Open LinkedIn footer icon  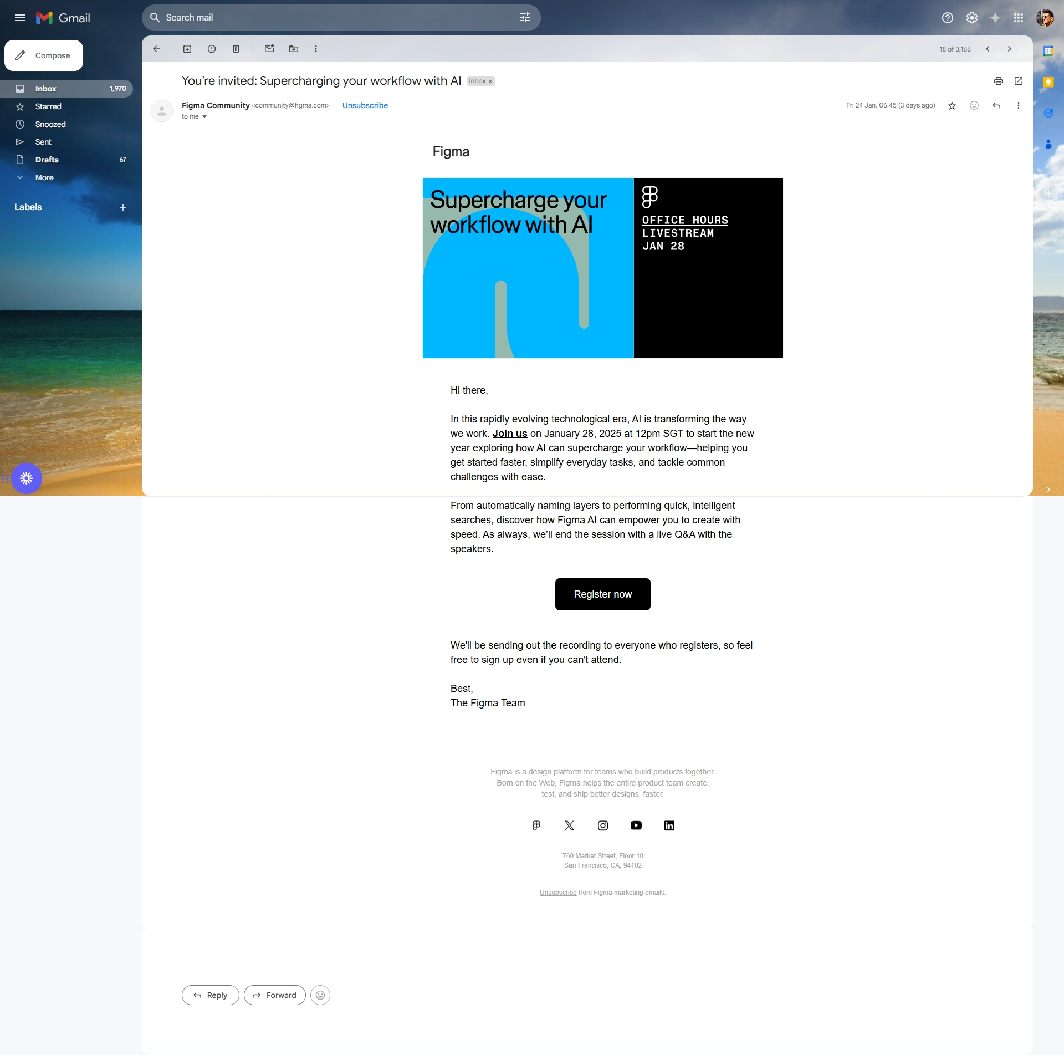[x=669, y=825]
